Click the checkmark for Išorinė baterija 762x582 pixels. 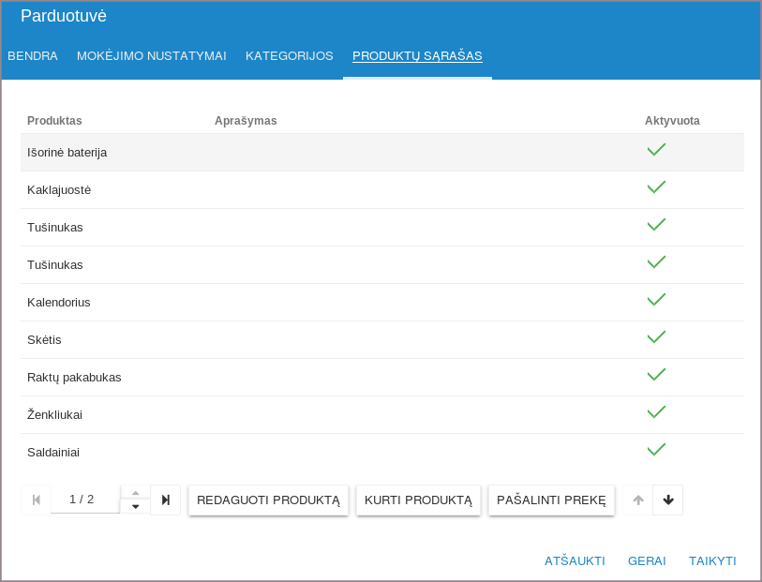click(656, 150)
